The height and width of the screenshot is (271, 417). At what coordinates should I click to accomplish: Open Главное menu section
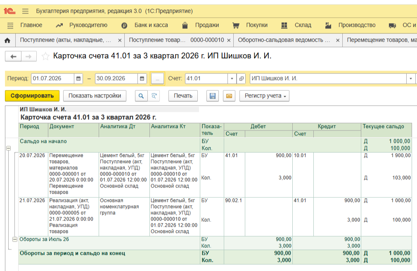[31, 25]
